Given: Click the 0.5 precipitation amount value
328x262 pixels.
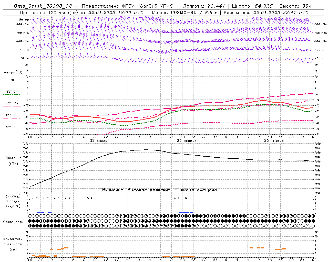Looking at the screenshot, I should 188,198.
